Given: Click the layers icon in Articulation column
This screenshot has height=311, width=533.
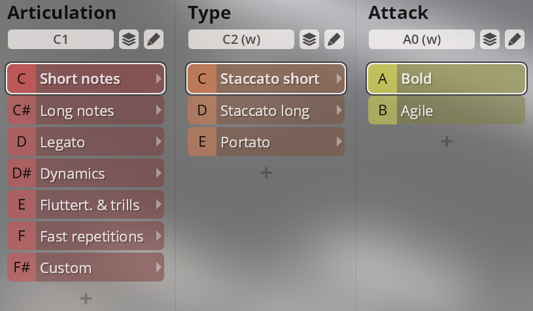Looking at the screenshot, I should coord(129,39).
